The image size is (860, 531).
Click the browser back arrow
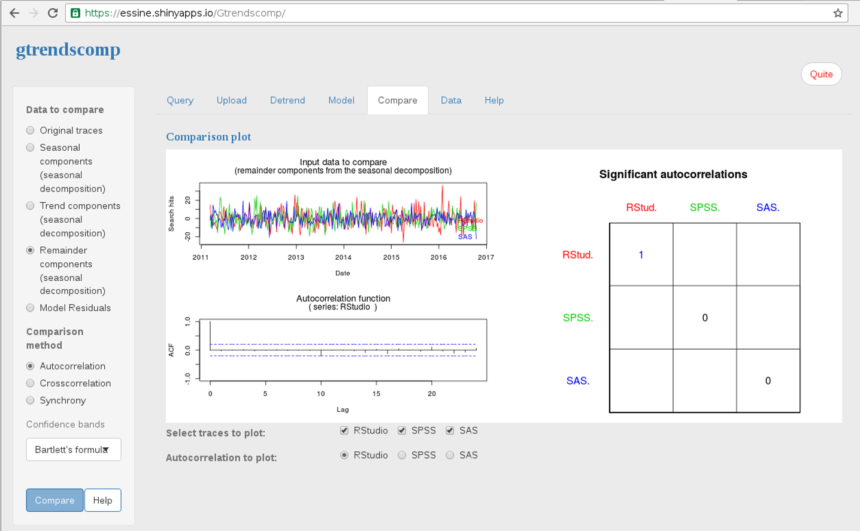point(14,13)
